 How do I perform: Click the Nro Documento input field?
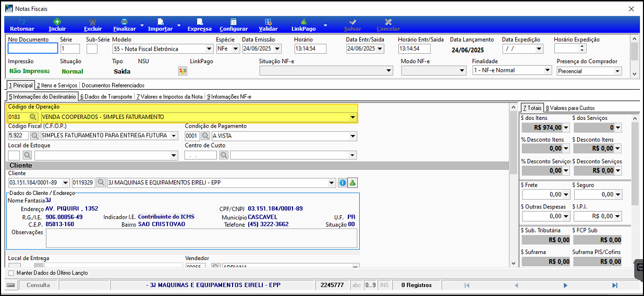point(33,48)
